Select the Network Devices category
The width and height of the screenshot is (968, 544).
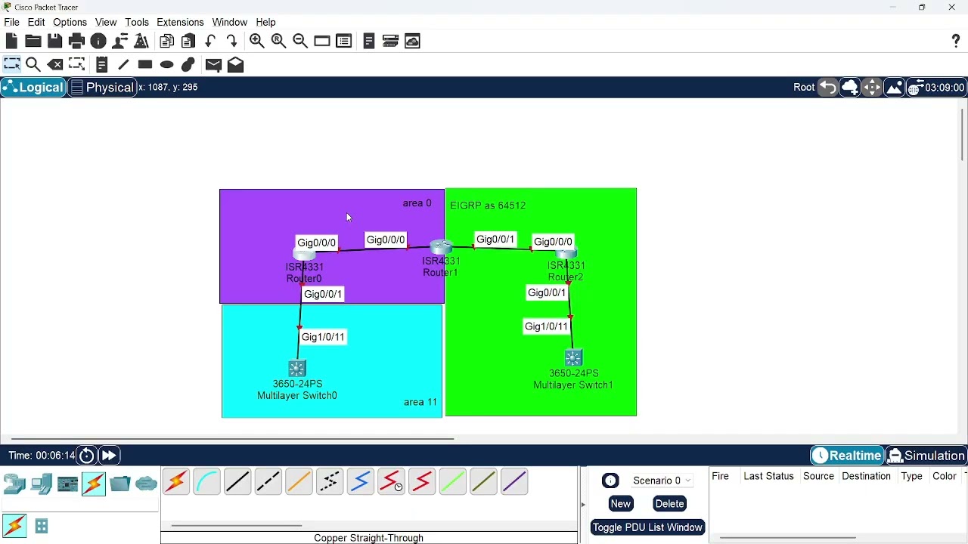(14, 484)
